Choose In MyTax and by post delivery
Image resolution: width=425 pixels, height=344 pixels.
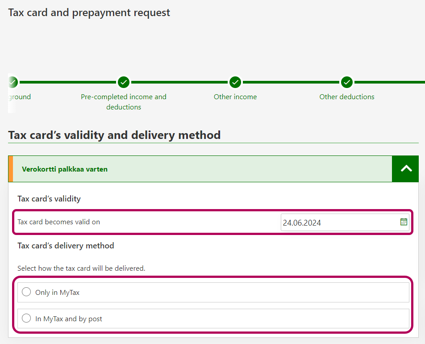click(x=27, y=319)
